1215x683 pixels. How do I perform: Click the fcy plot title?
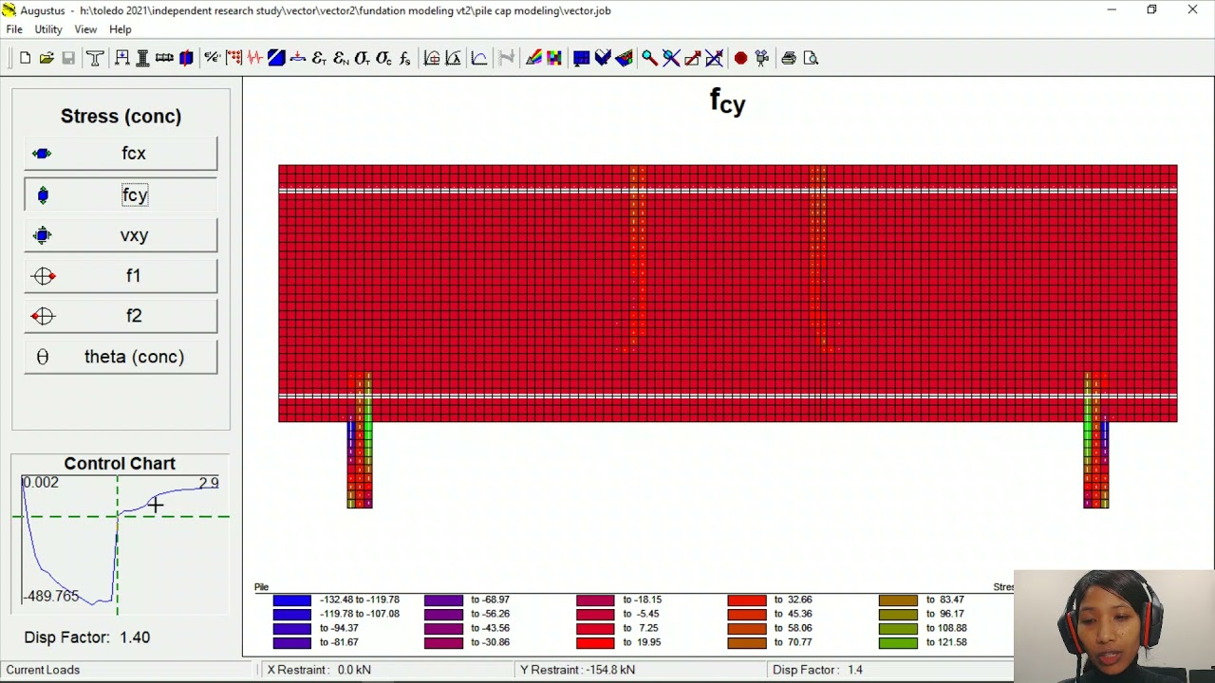728,102
